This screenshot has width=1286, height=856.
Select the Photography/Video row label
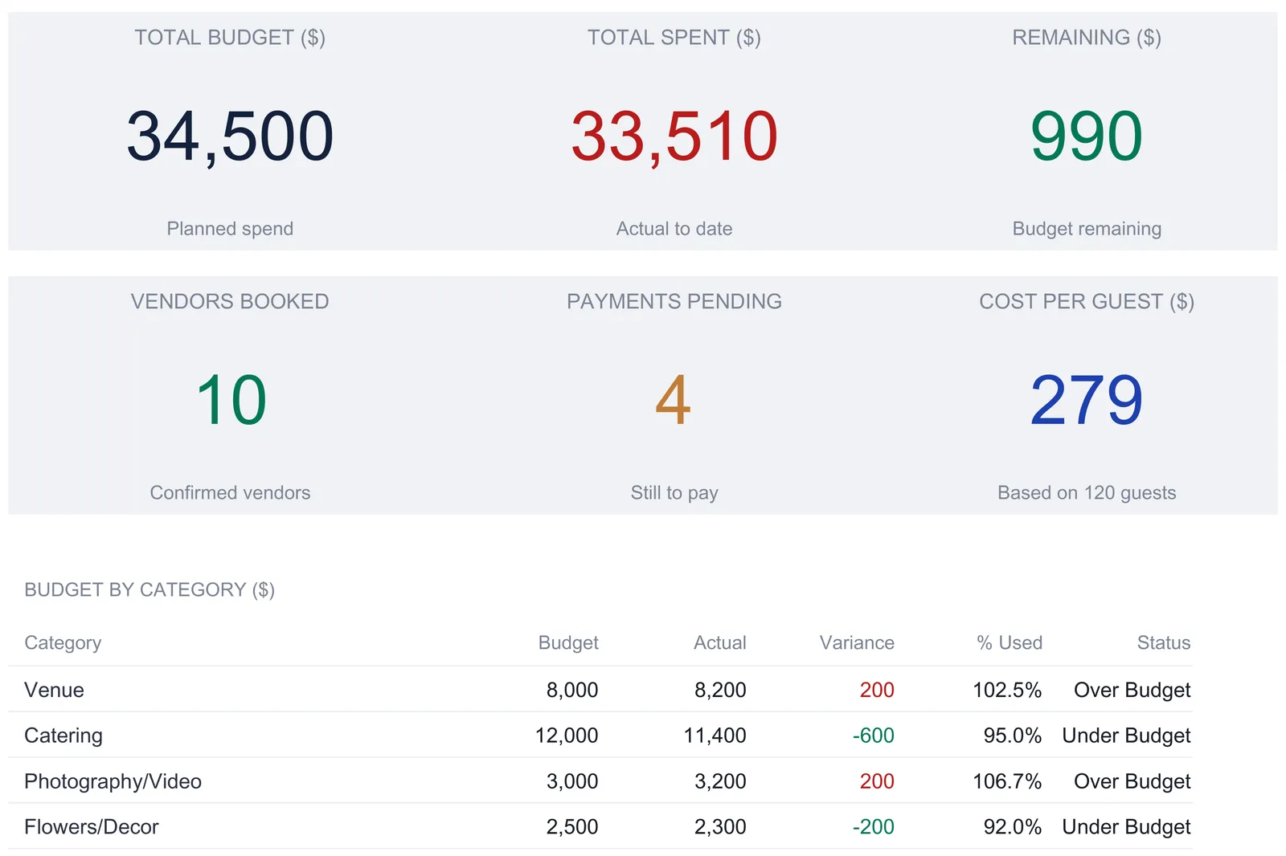click(113, 781)
